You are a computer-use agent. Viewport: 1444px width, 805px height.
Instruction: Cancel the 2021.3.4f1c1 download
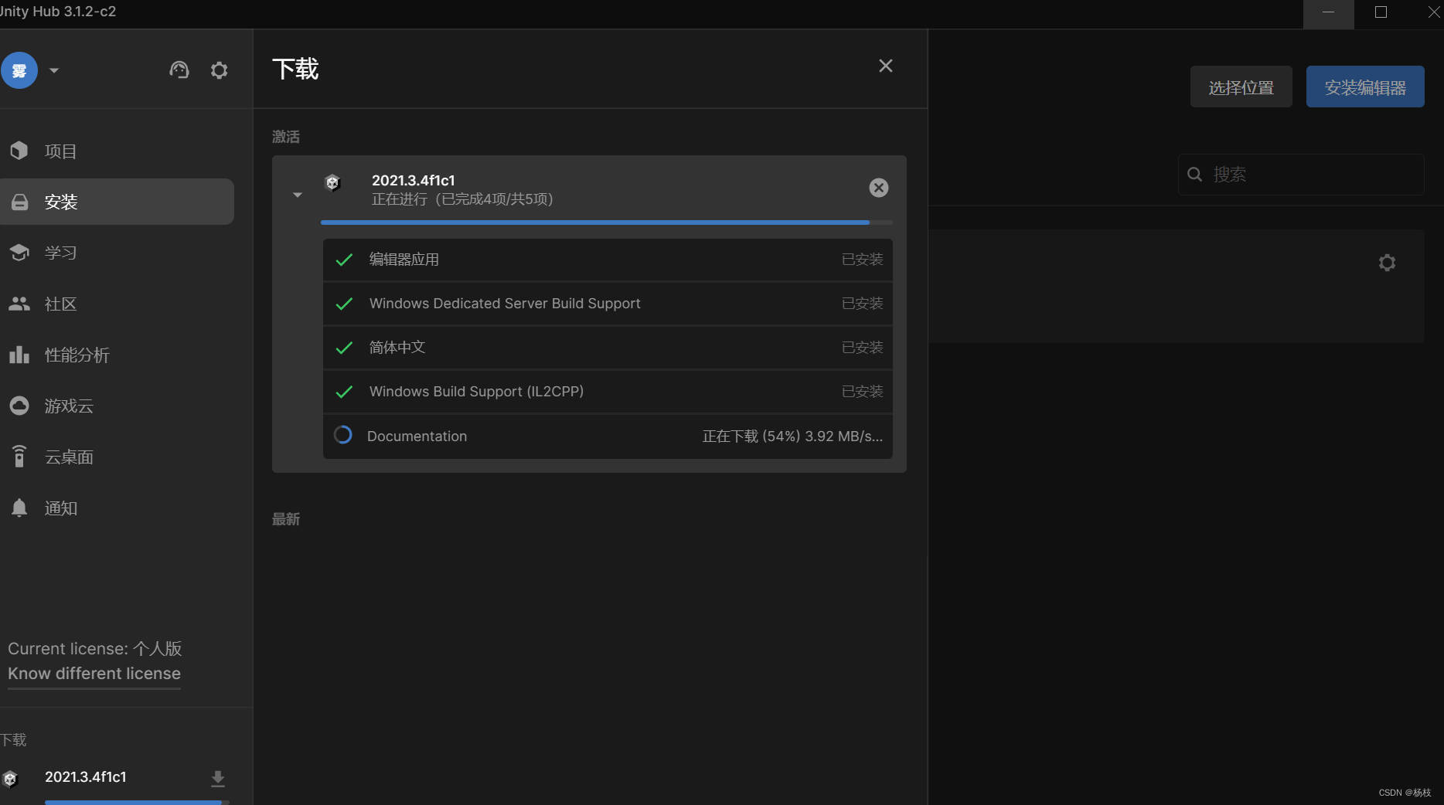(x=879, y=188)
